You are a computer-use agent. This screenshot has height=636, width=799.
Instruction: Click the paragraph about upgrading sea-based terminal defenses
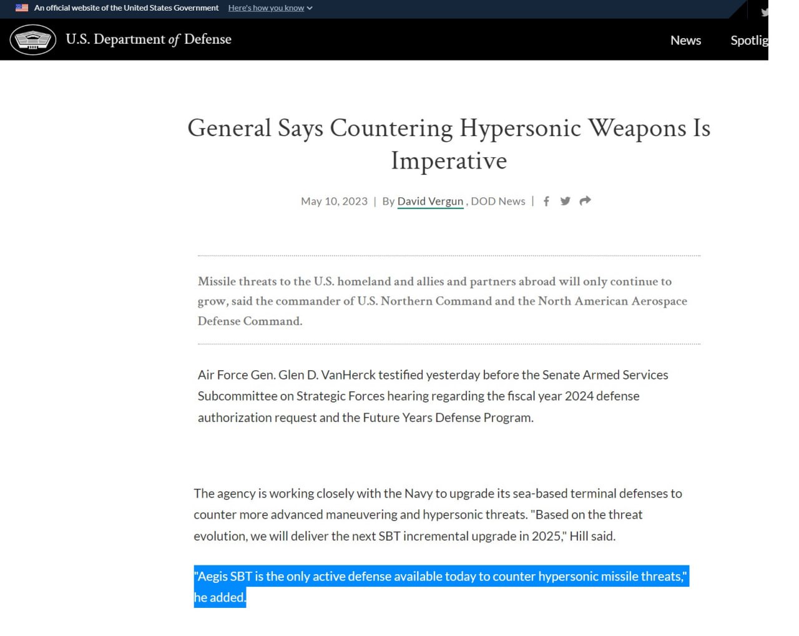[438, 514]
